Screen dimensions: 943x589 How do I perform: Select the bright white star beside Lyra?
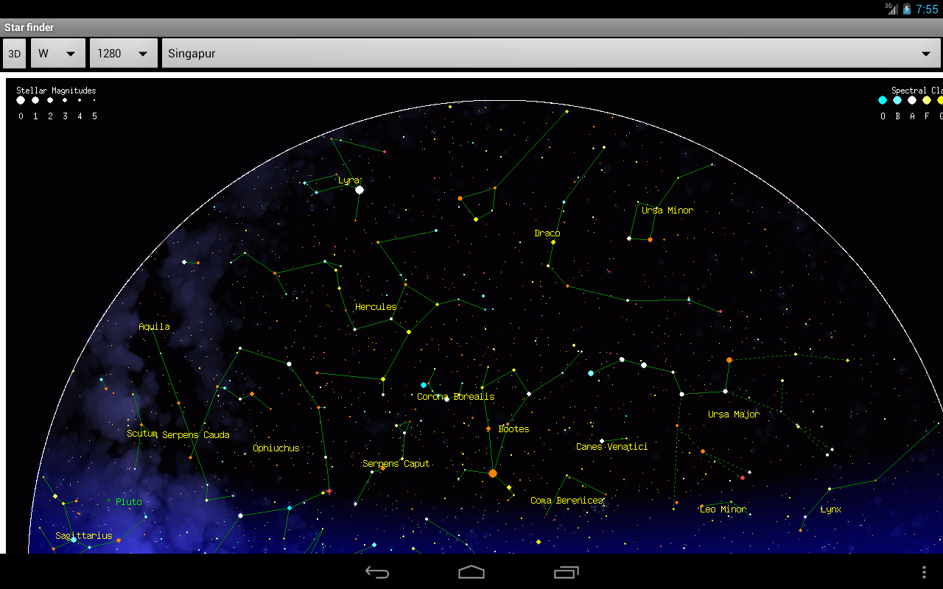[360, 190]
